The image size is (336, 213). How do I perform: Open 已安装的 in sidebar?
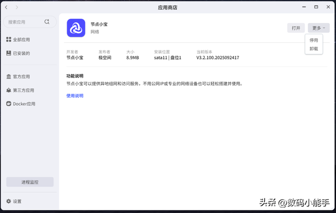(x=21, y=53)
